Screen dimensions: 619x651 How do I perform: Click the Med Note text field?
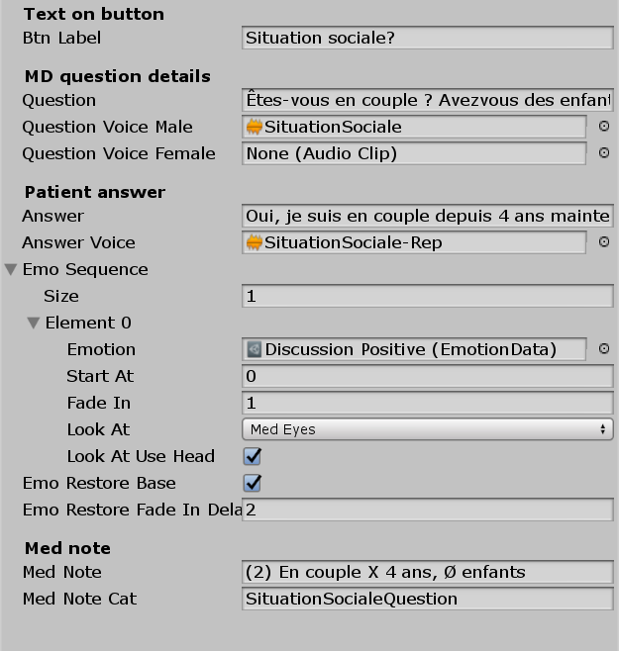click(427, 572)
